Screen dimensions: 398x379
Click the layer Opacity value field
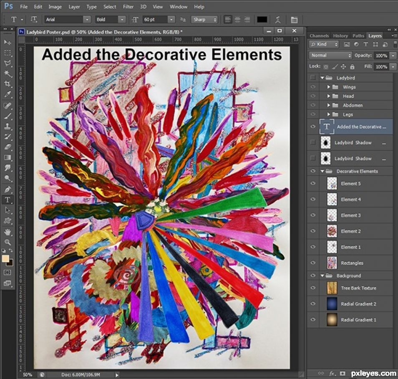click(x=381, y=56)
